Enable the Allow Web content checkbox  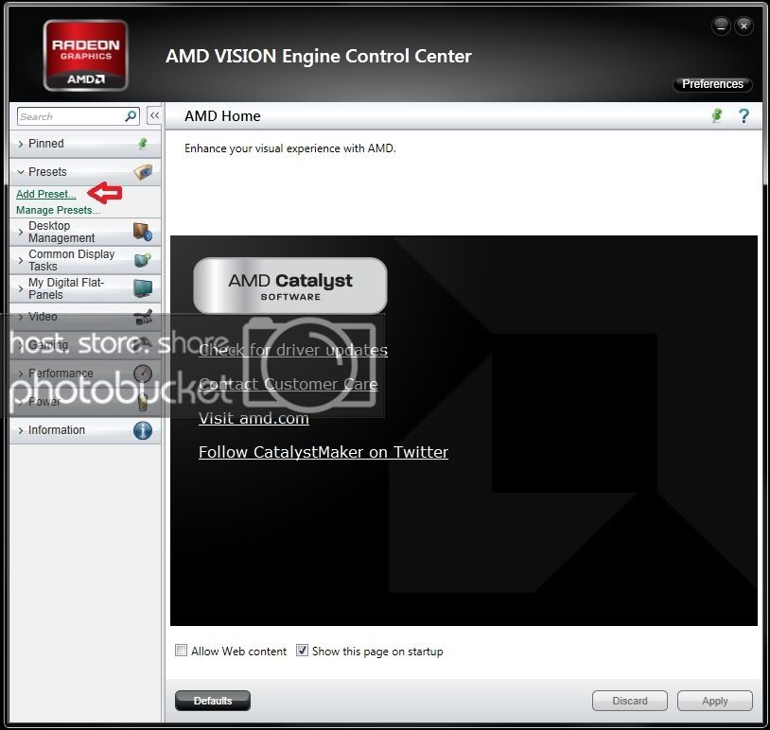pyautogui.click(x=182, y=651)
